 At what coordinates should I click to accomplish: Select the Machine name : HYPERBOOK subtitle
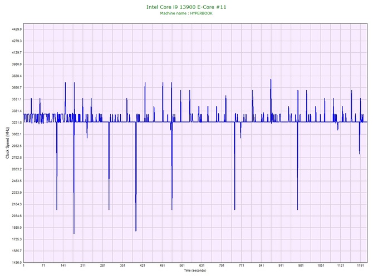[x=186, y=13]
